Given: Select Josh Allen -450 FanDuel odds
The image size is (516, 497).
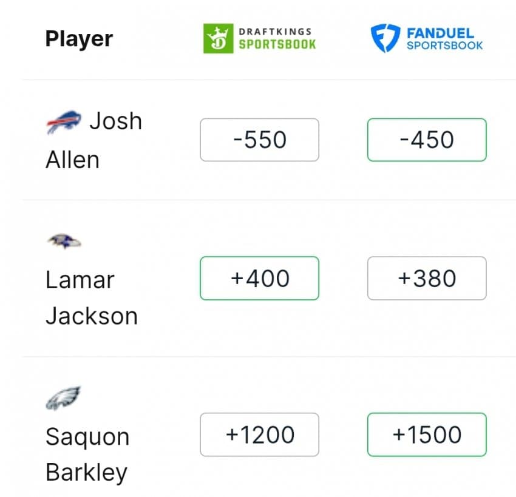Looking at the screenshot, I should [x=427, y=140].
